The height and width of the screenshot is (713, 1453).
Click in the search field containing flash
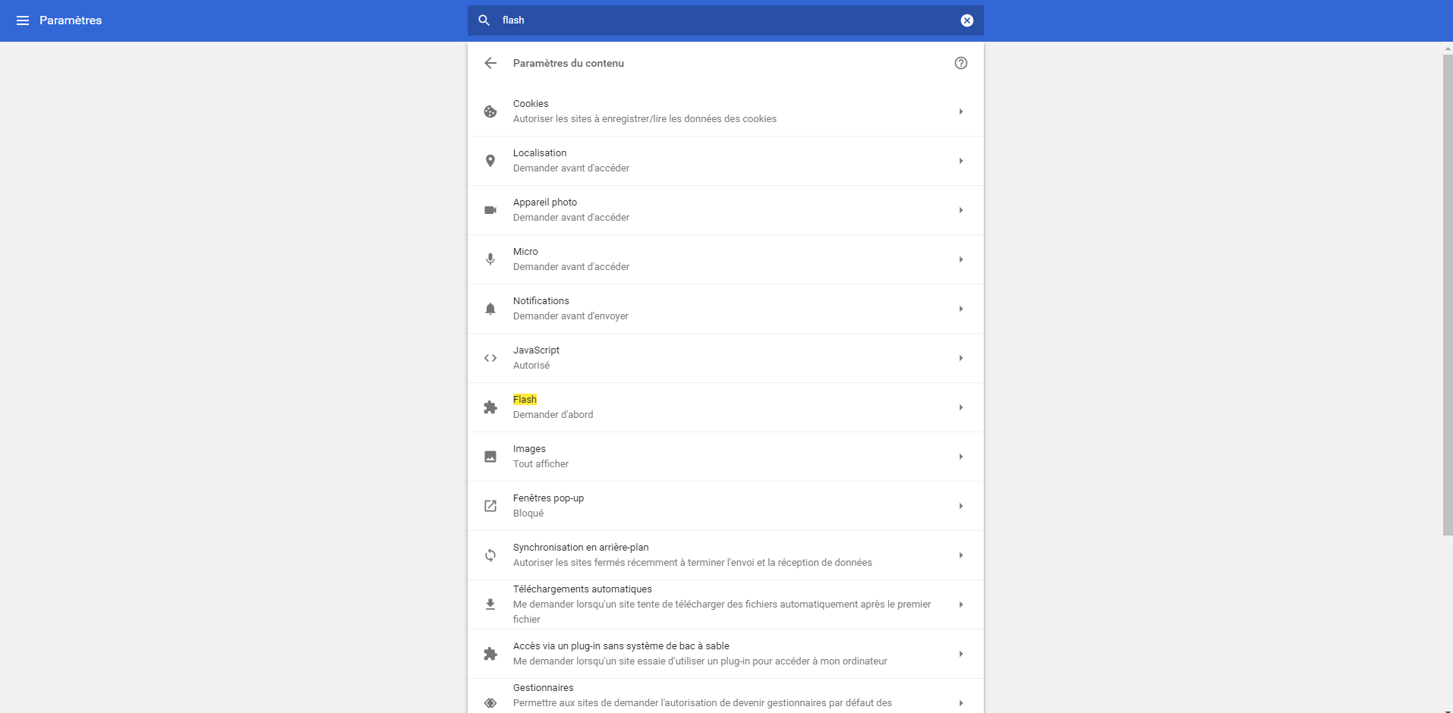point(725,20)
